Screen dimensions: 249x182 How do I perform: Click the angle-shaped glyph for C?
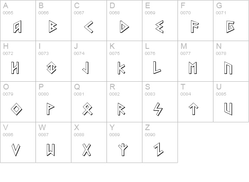pyautogui.click(x=89, y=27)
